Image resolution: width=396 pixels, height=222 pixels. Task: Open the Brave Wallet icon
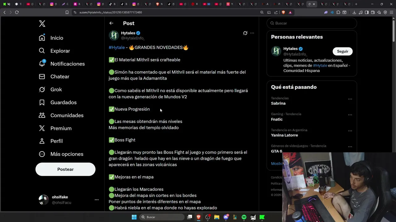[x=373, y=12]
